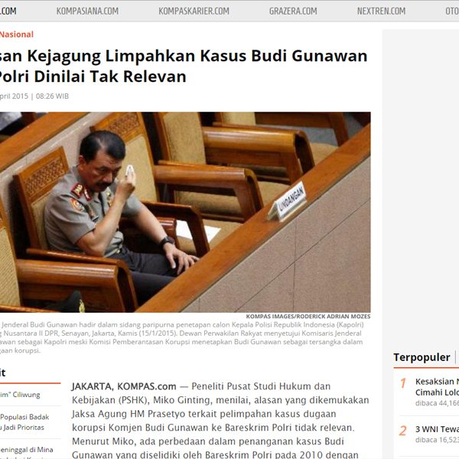
Task: Click the bold JAKARTA, KOMPAS.com dateline
Action: (124, 386)
